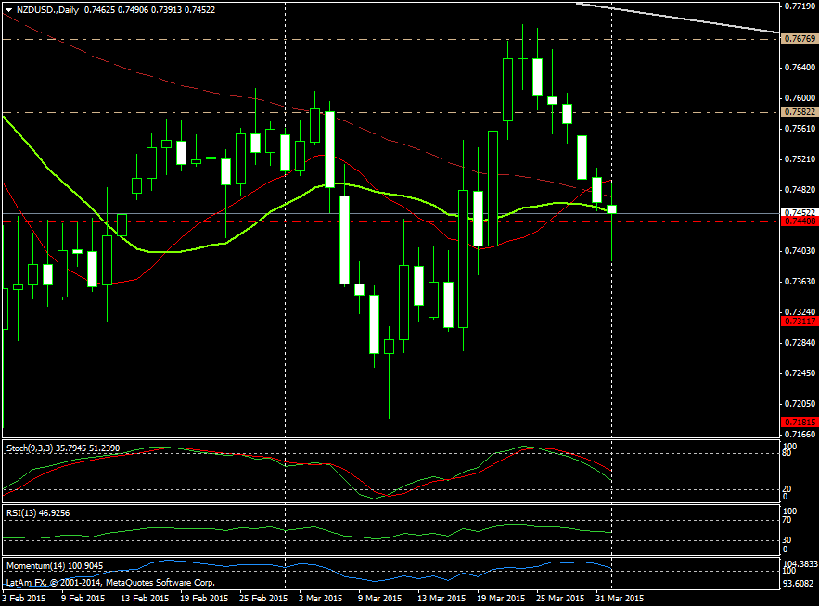Select the red 0.74408 price level tag
This screenshot has width=819, height=606.
tap(799, 221)
